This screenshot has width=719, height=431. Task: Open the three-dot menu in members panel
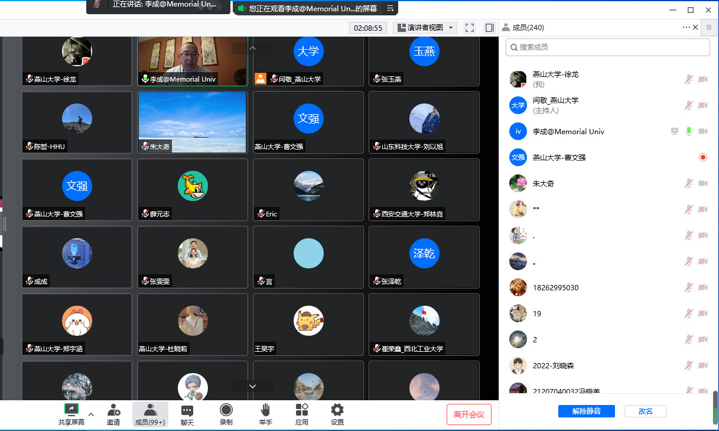coord(686,27)
